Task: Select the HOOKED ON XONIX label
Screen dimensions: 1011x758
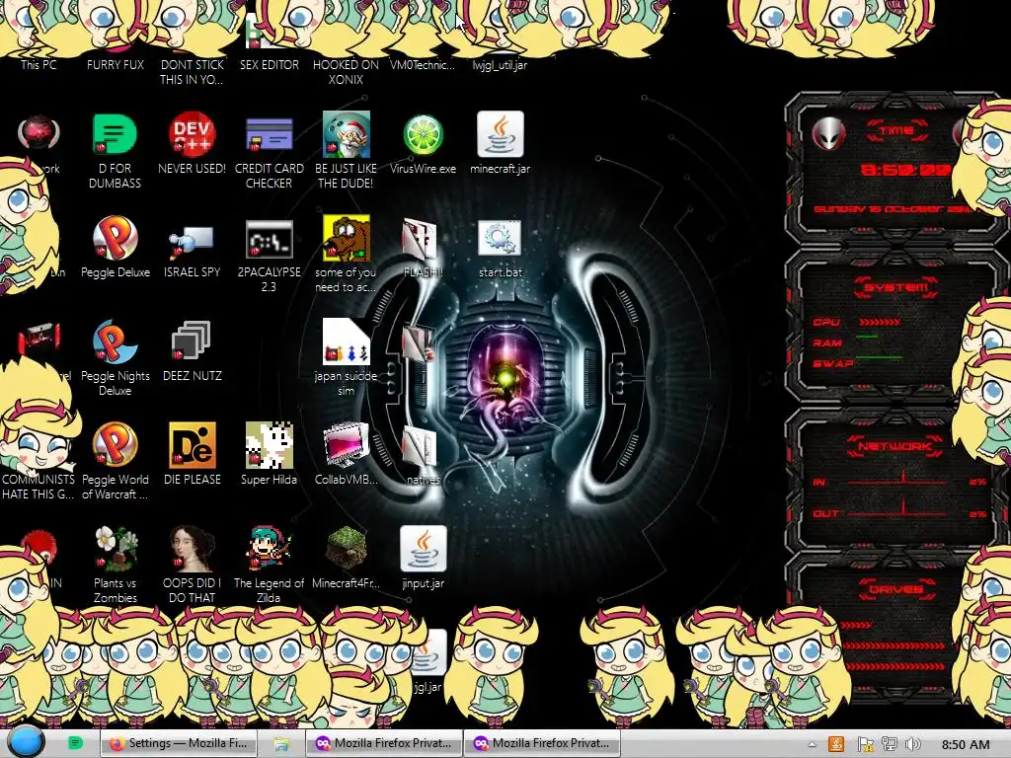Action: pyautogui.click(x=346, y=72)
